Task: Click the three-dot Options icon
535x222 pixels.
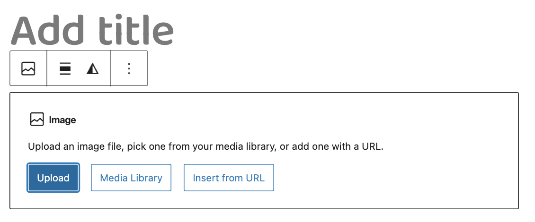Action: (x=129, y=68)
